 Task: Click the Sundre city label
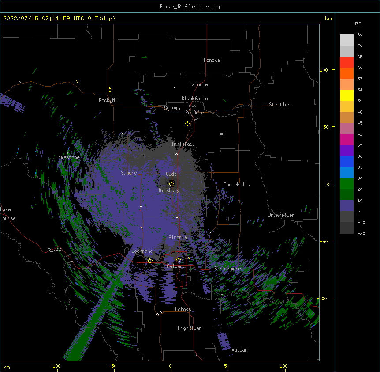[x=129, y=173]
